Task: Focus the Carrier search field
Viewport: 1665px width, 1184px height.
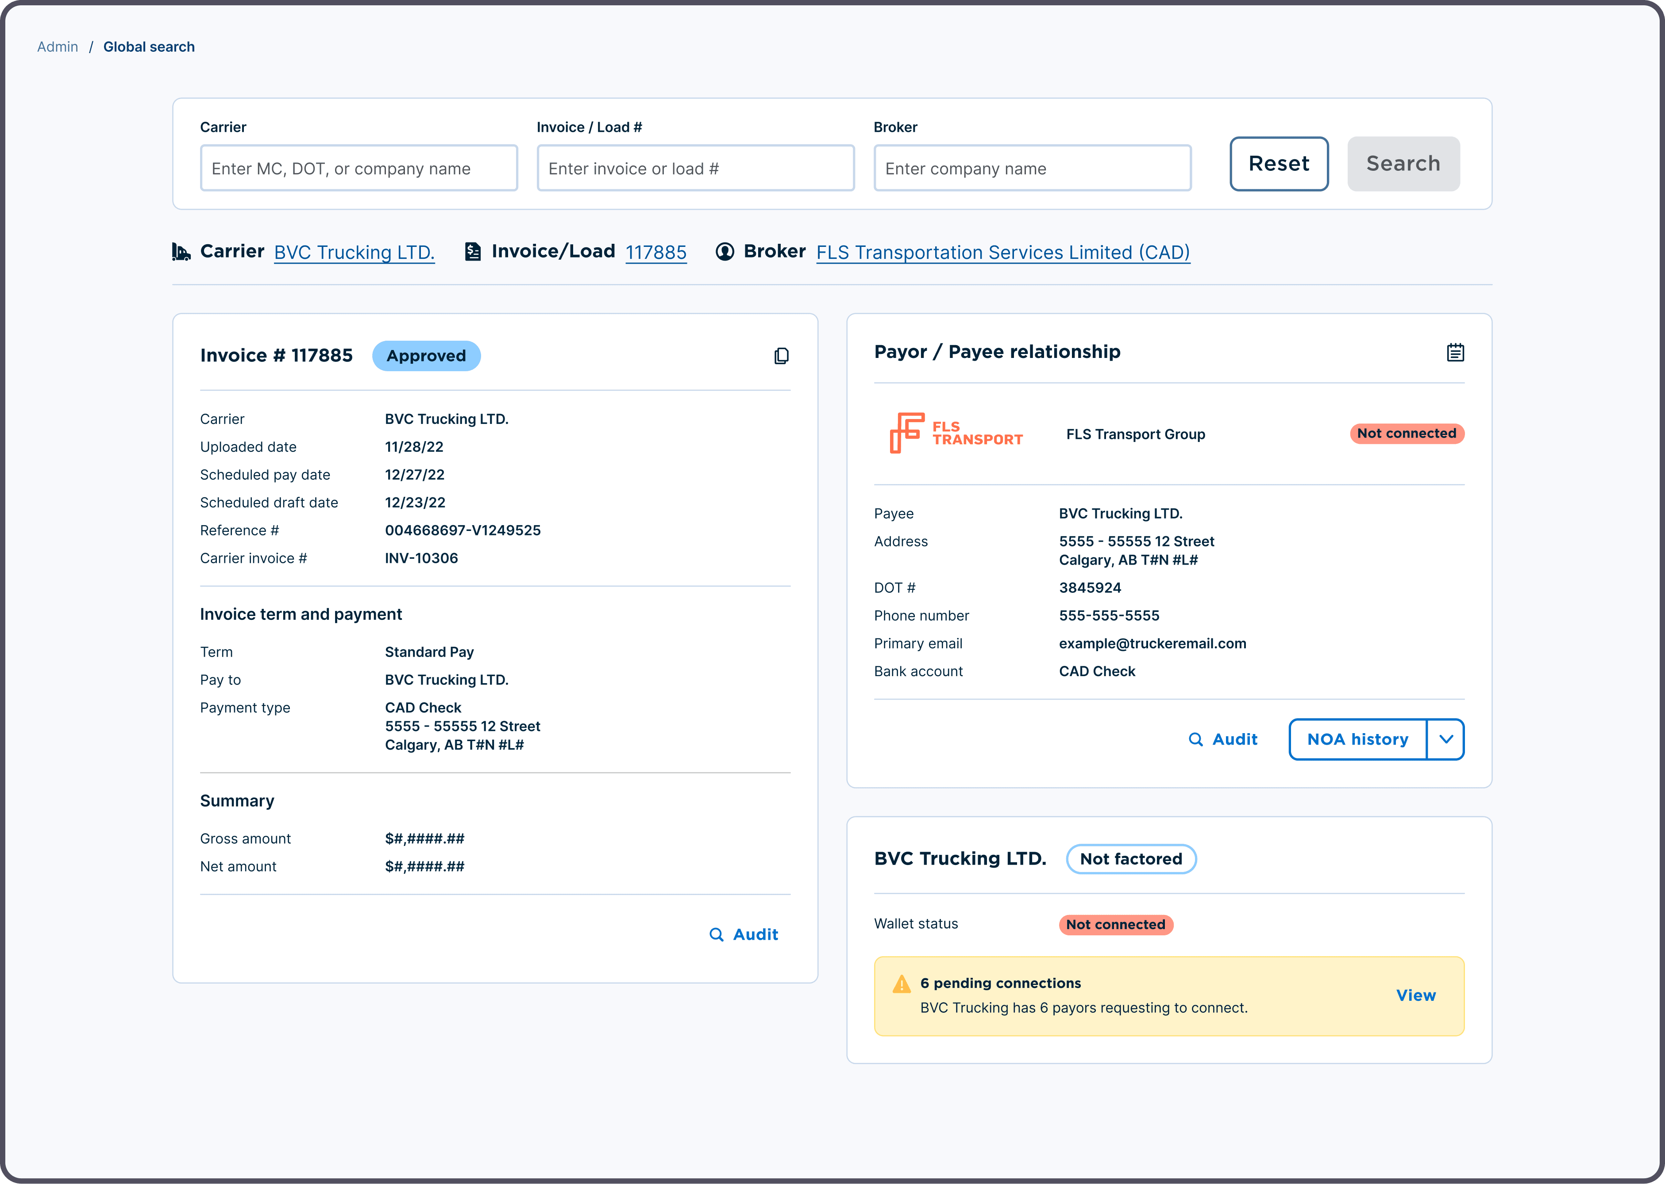Action: tap(359, 169)
